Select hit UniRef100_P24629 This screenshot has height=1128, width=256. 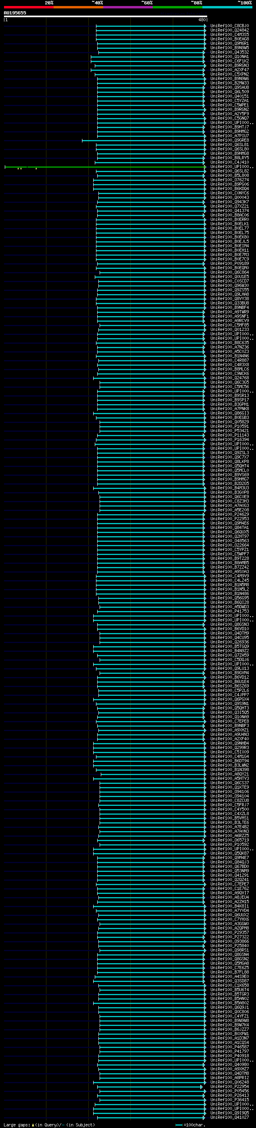pyautogui.click(x=229, y=515)
